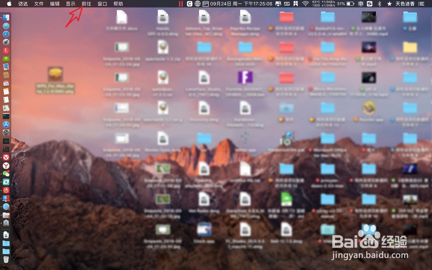Open Maps app in the Dock
Screen dimensions: 432x270
pos(6,108)
